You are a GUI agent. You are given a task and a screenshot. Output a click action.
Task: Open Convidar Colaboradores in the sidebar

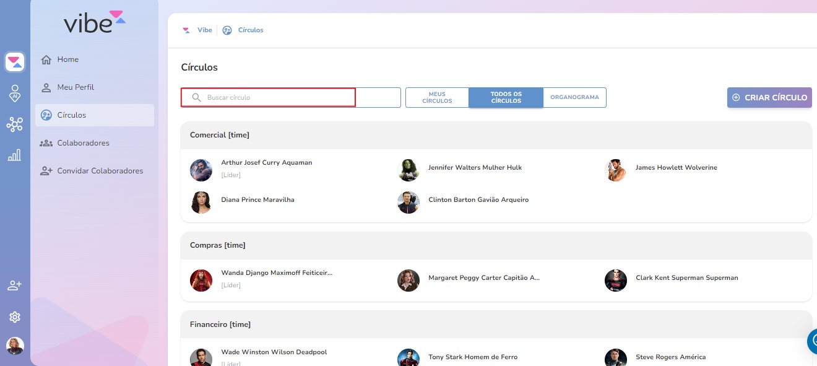coord(95,171)
